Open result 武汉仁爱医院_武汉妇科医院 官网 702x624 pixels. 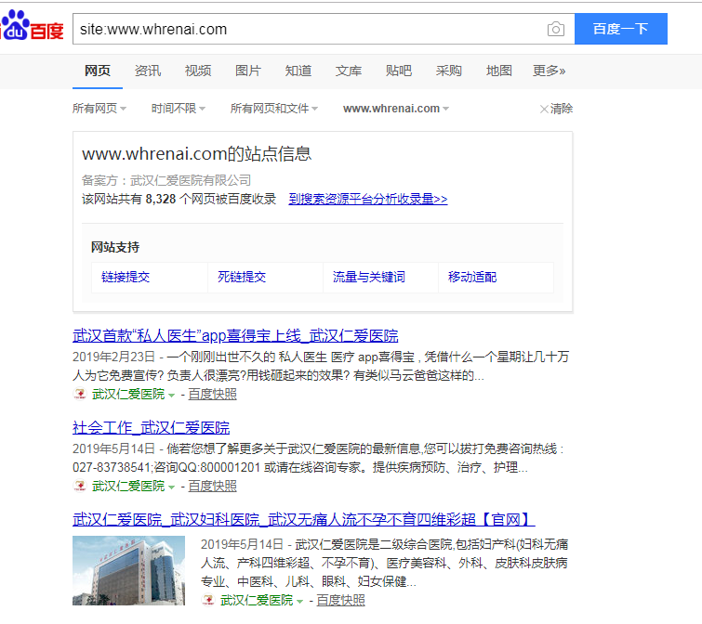click(304, 519)
